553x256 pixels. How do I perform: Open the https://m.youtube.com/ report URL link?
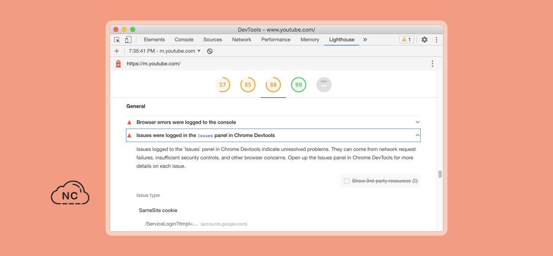154,64
